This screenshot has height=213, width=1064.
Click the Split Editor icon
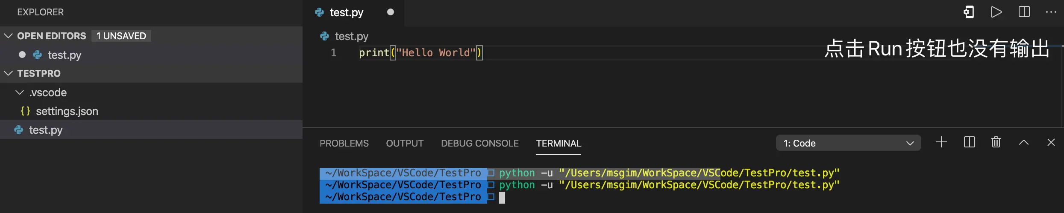(x=1024, y=12)
